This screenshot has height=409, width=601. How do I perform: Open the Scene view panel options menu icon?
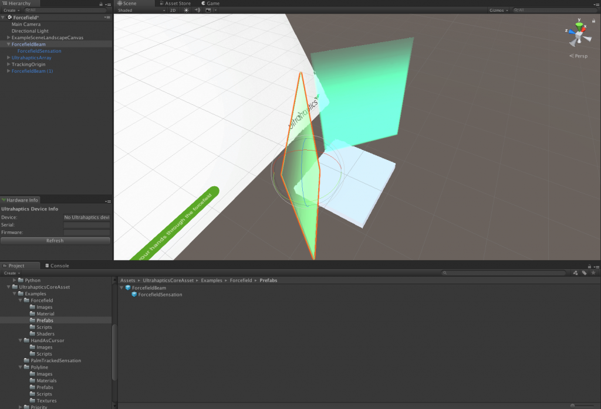(596, 4)
